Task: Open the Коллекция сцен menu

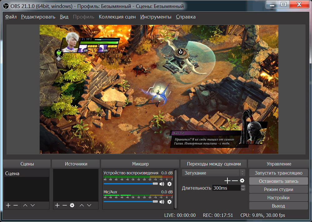Action: pos(117,17)
